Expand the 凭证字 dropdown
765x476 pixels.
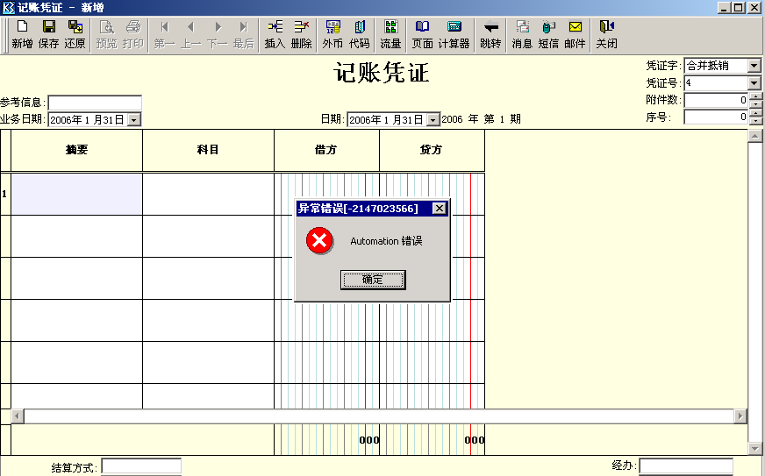tap(754, 66)
